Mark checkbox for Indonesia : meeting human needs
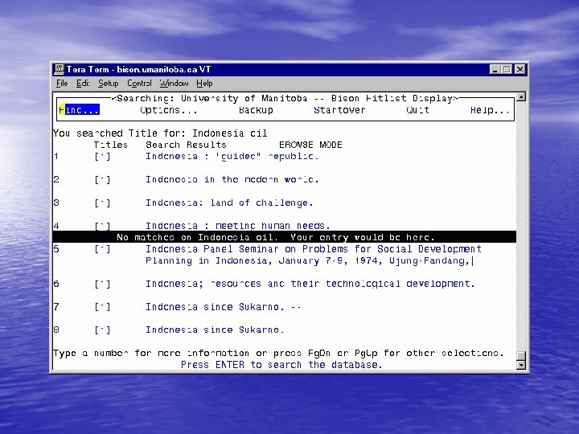Viewport: 579px width, 434px height. (x=102, y=226)
